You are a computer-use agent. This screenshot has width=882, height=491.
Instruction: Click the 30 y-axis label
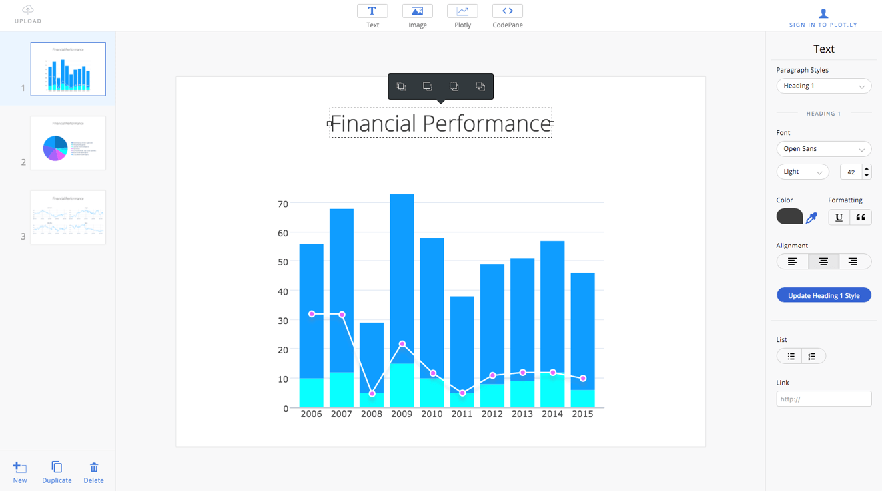click(282, 321)
